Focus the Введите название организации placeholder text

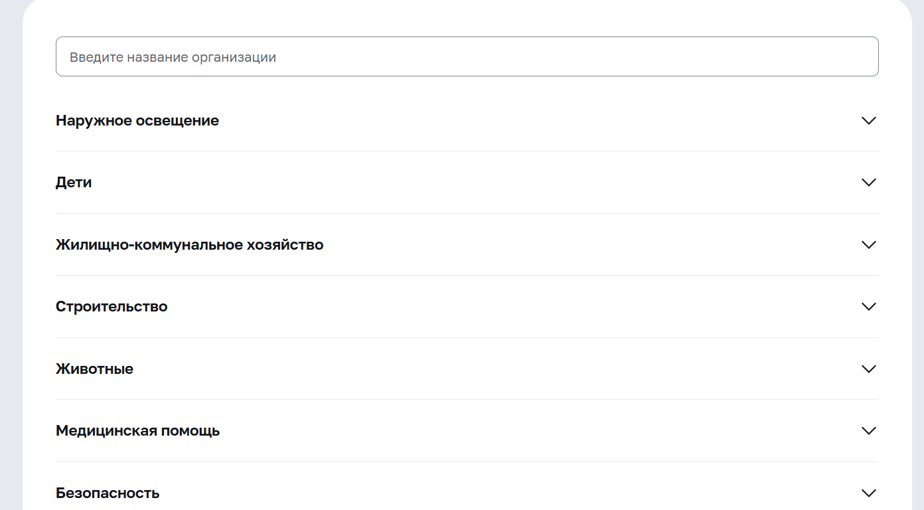coord(173,57)
